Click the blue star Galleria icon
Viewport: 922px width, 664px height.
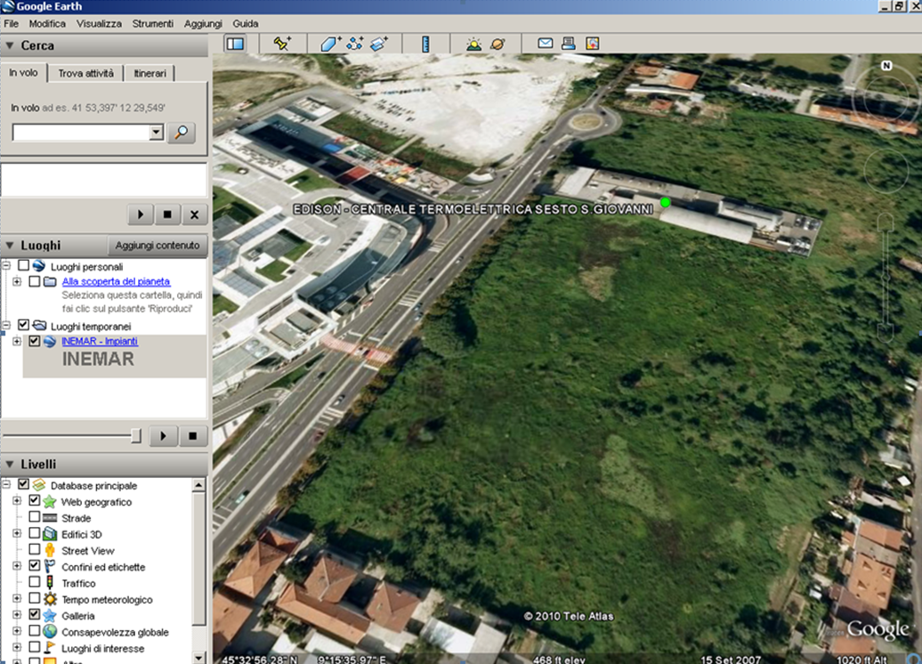coord(50,616)
